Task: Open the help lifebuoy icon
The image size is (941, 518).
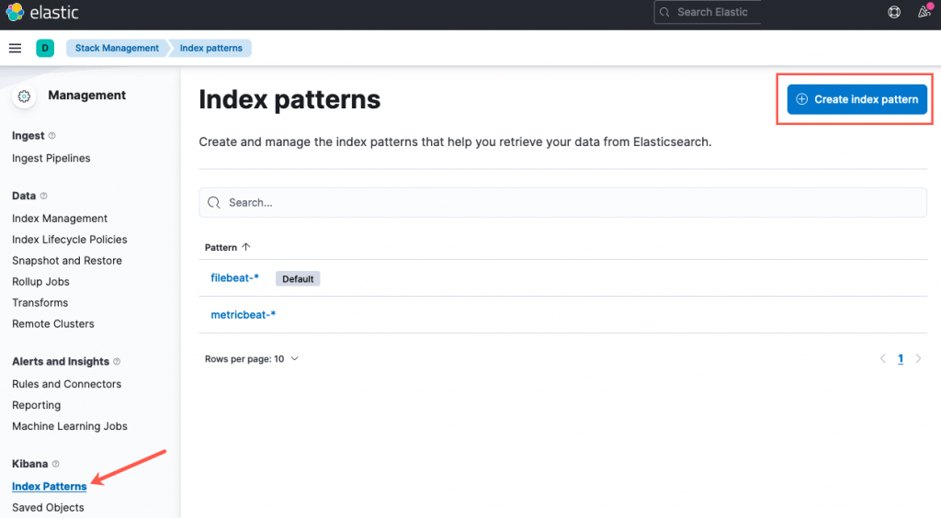Action: [894, 12]
